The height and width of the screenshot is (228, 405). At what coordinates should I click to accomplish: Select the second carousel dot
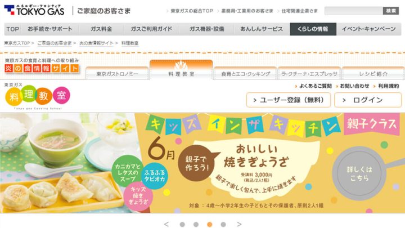pos(196,225)
